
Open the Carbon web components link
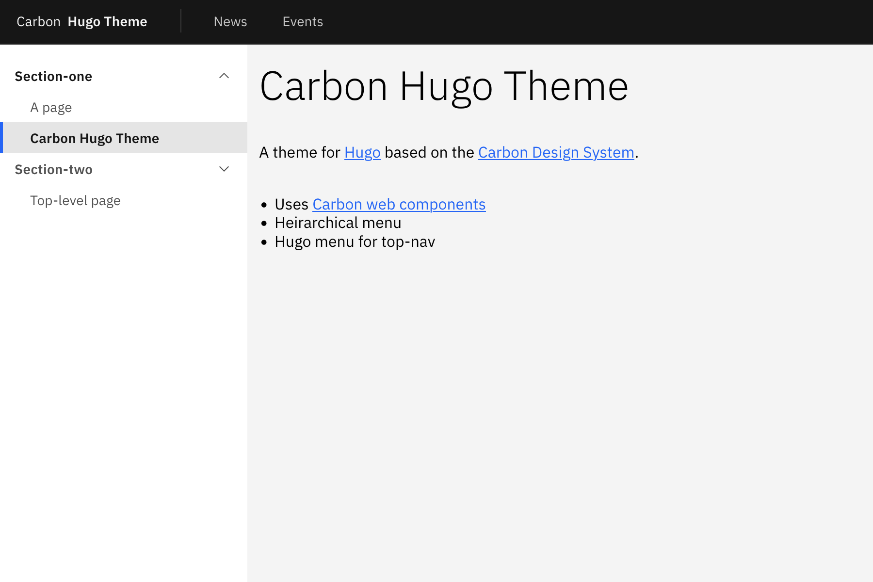point(399,205)
